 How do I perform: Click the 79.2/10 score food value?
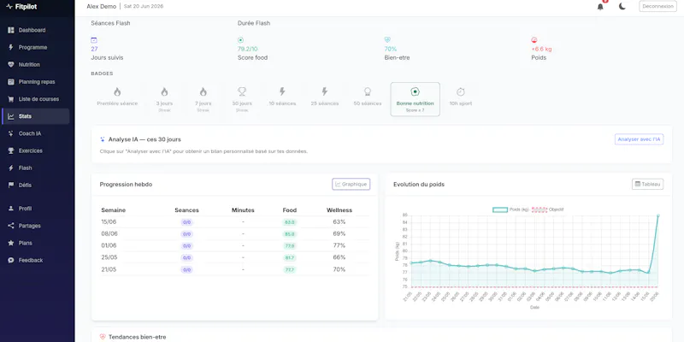tap(247, 49)
